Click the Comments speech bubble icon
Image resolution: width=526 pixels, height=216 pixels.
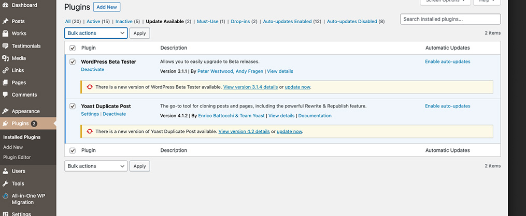tap(5, 95)
